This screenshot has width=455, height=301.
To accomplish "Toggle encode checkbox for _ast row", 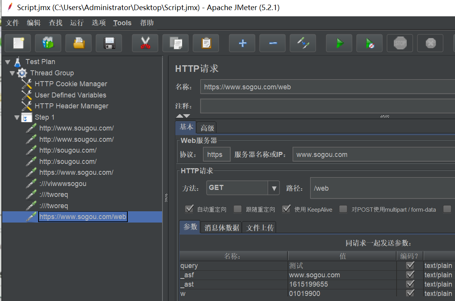I will pos(410,284).
